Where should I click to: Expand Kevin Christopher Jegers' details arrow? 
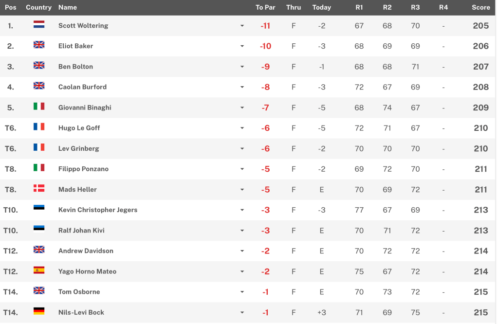(x=242, y=210)
